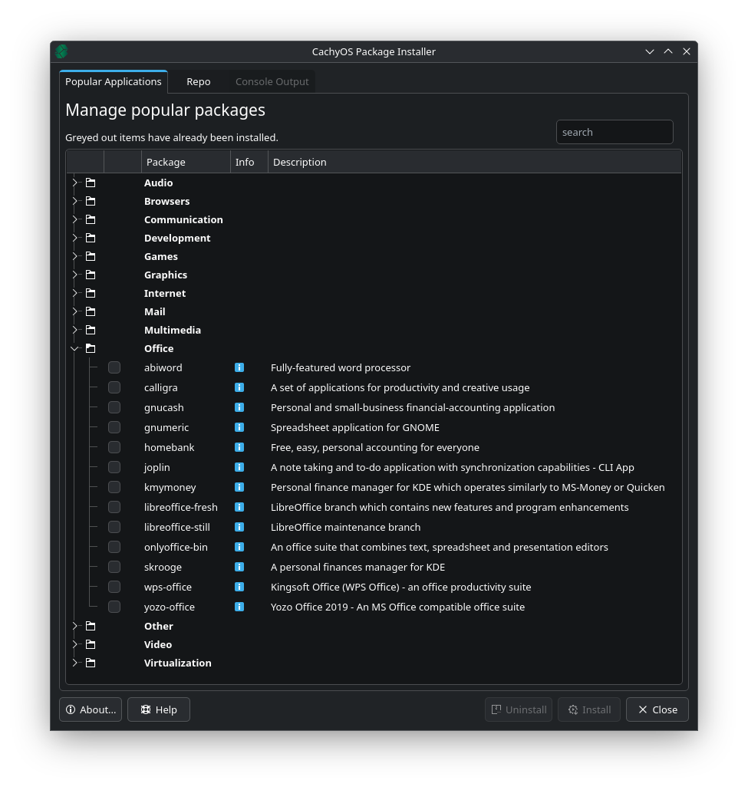Expand the Browsers category

tap(75, 201)
